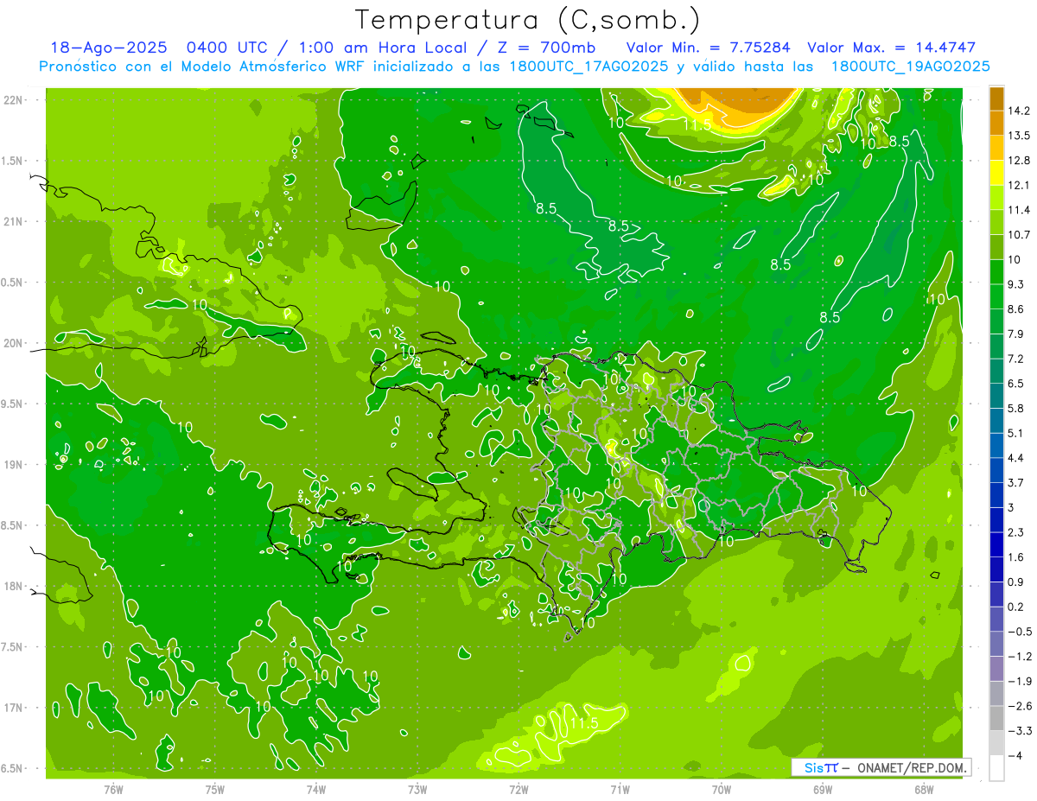The height and width of the screenshot is (801, 1037).
Task: Click the '0.2' color scale label
Action: click(1016, 607)
